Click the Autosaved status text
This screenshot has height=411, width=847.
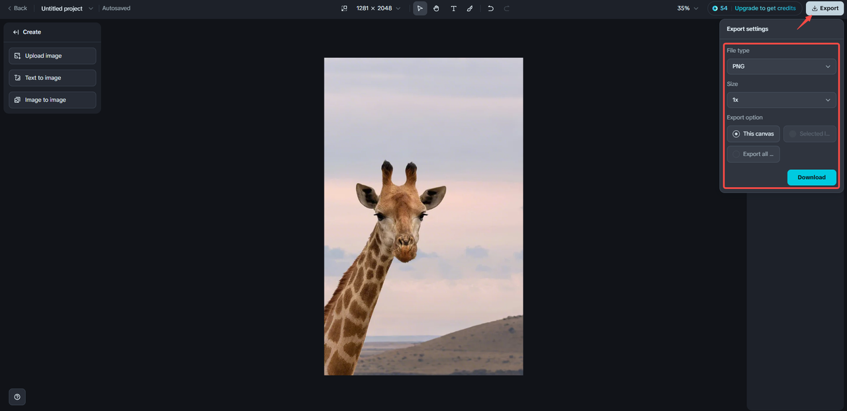[x=116, y=9]
